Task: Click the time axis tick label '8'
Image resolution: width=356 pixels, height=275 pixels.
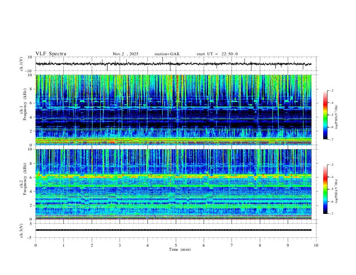Action: pyautogui.click(x=260, y=245)
